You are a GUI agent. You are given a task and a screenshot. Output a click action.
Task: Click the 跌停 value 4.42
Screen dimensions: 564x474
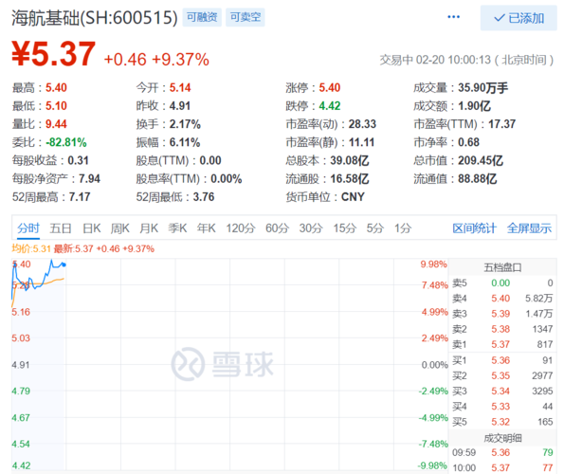coord(330,106)
